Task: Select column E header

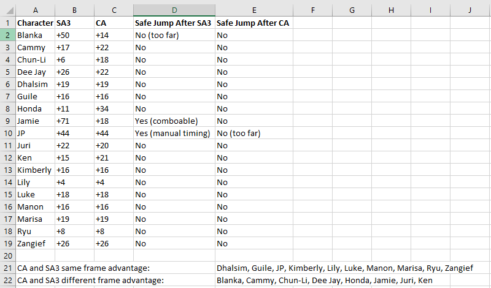Action: (254, 10)
